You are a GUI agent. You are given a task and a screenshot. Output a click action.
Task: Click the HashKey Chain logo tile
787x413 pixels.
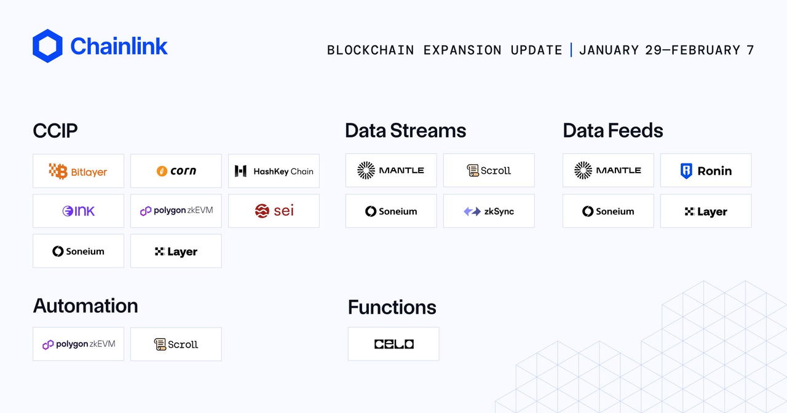pos(274,171)
